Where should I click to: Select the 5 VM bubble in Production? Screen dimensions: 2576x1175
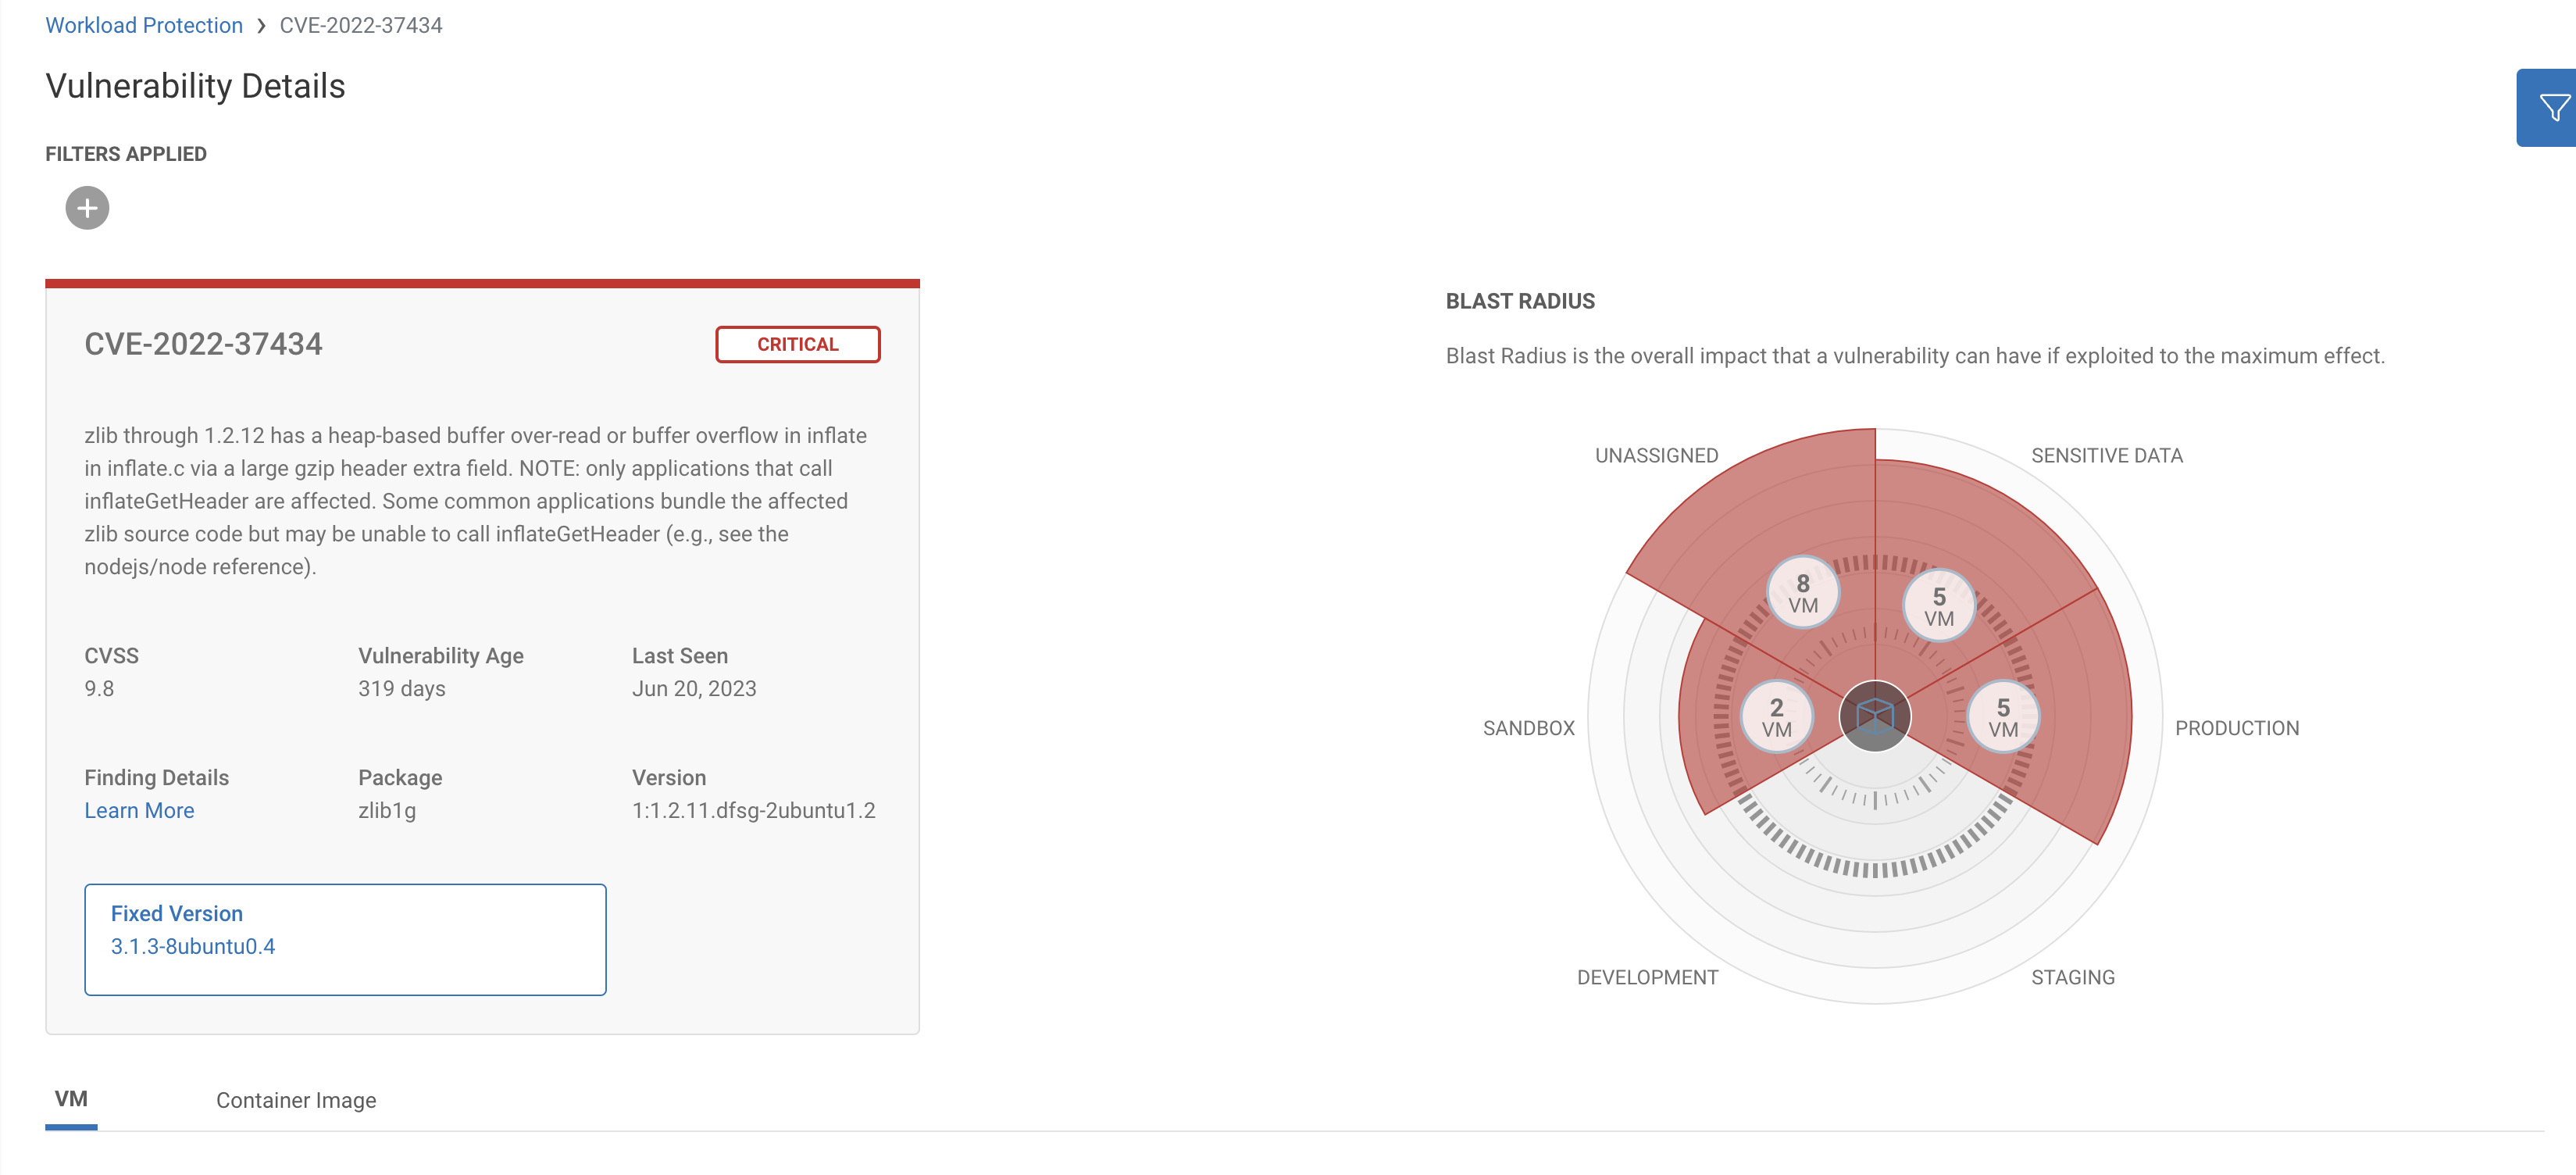[2003, 717]
